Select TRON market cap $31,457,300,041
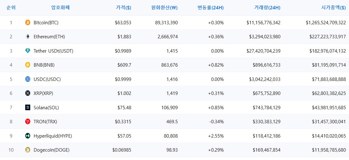This screenshot has height=160, width=349. [x=329, y=121]
